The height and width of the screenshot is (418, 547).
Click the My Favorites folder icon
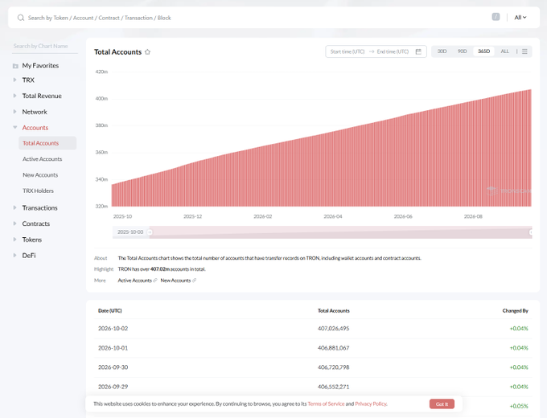(15, 66)
